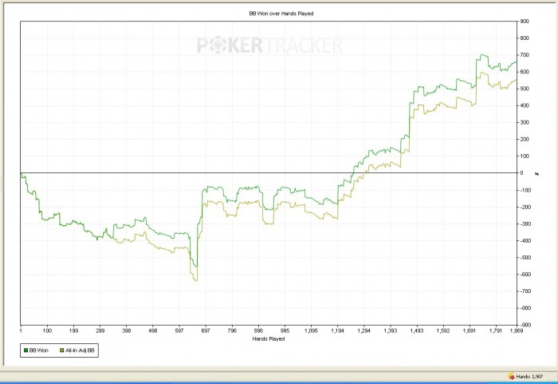Click the 100 tick label on x-axis

click(47, 331)
